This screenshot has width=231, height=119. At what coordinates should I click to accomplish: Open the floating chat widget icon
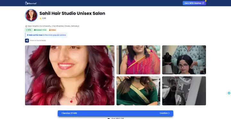pos(229,93)
